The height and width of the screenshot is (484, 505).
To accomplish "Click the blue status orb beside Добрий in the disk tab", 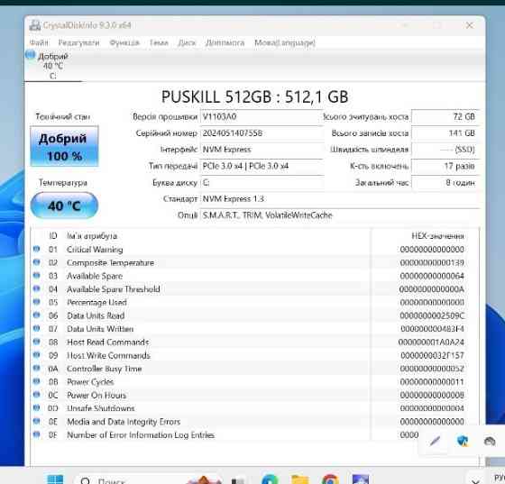I will point(31,55).
